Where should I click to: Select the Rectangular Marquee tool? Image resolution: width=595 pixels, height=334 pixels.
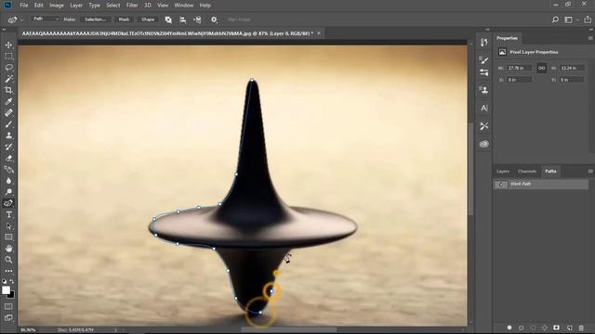coord(8,57)
